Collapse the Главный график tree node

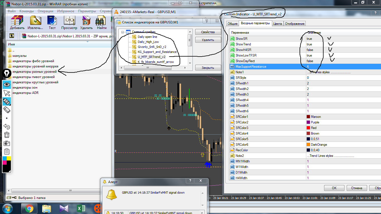click(122, 32)
